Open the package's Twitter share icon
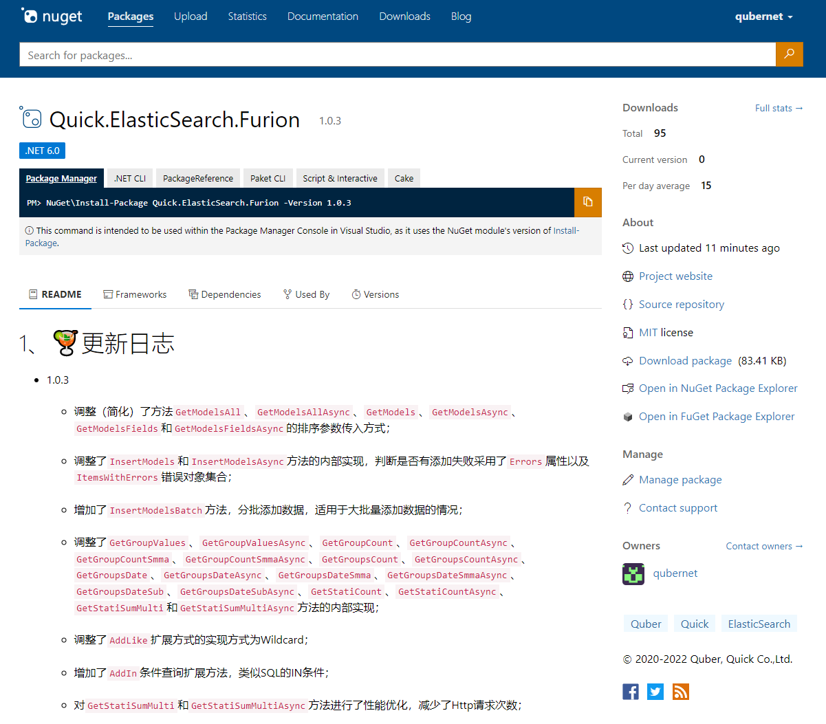The image size is (826, 724). [x=655, y=692]
